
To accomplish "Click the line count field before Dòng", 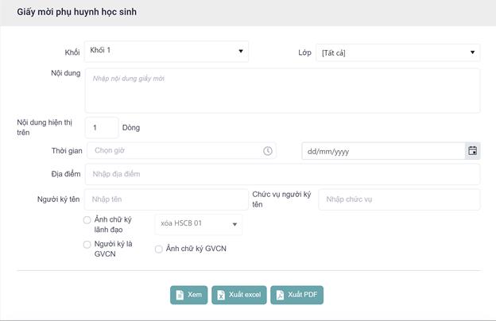I will click(x=101, y=127).
